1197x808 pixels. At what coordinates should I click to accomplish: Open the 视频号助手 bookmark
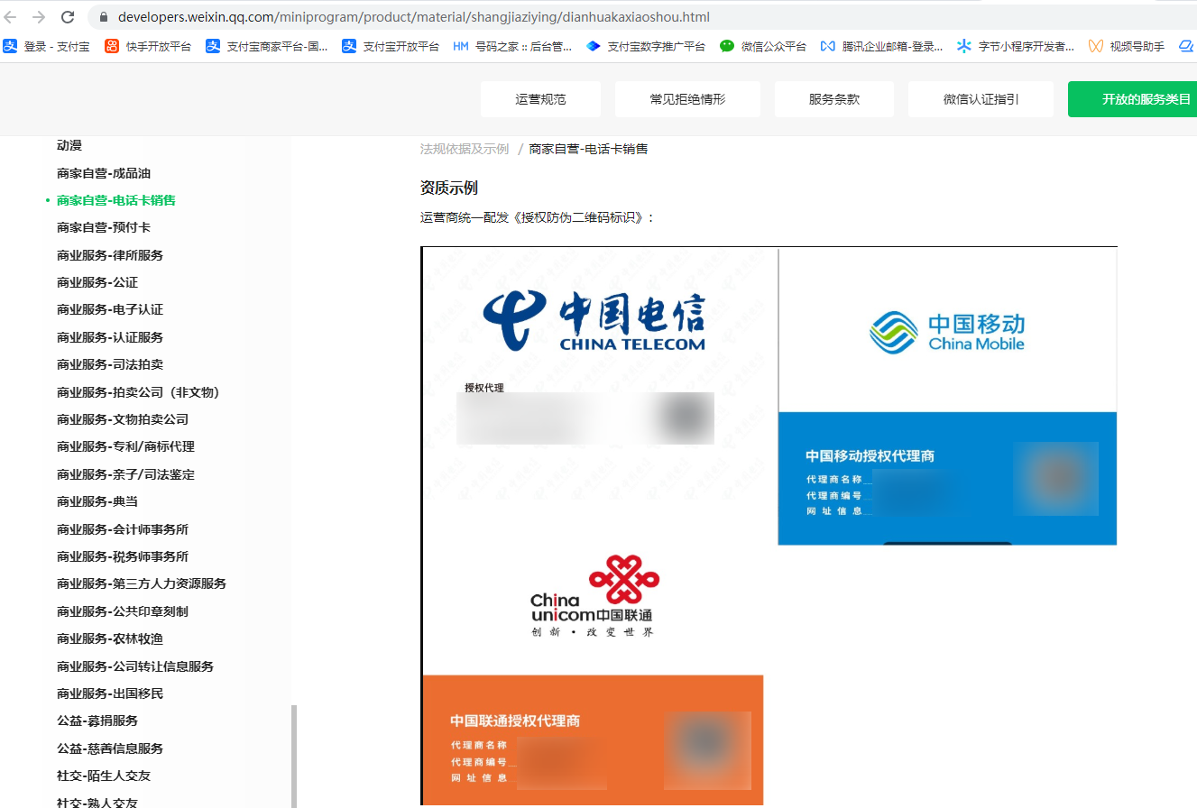click(x=1127, y=46)
